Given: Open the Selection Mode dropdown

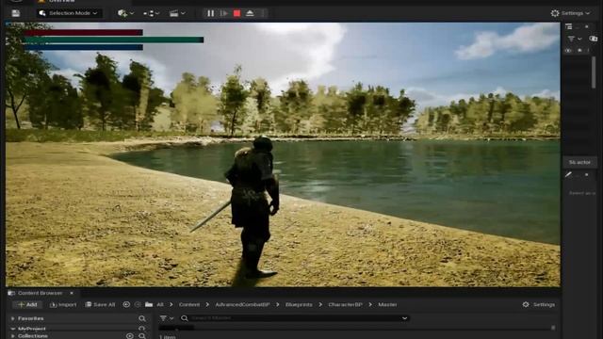Looking at the screenshot, I should pyautogui.click(x=69, y=13).
